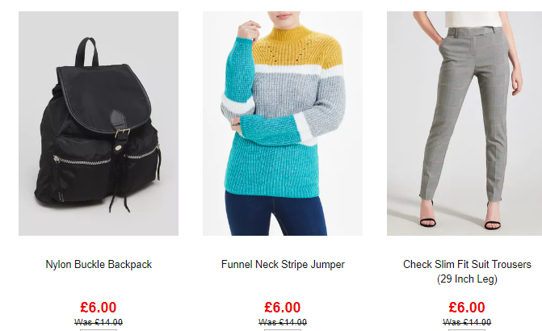Viewport: 542px width, 331px height.
Task: Click the jumper's crossed-out Was £14.00 text
Action: click(283, 322)
